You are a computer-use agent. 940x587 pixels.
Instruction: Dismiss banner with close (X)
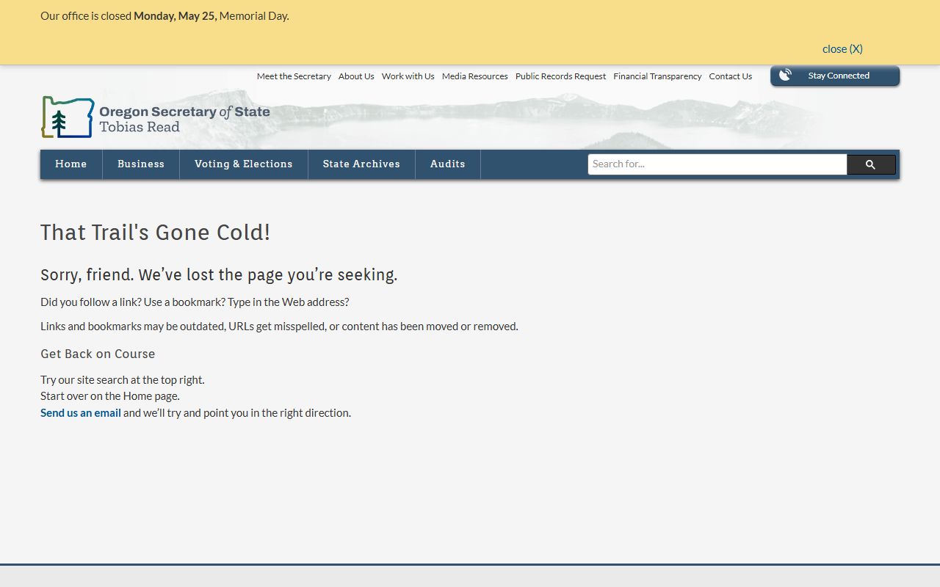pyautogui.click(x=842, y=48)
